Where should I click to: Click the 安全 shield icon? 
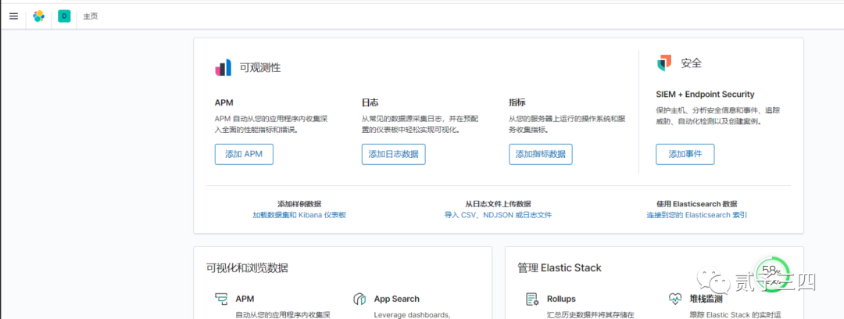point(664,63)
